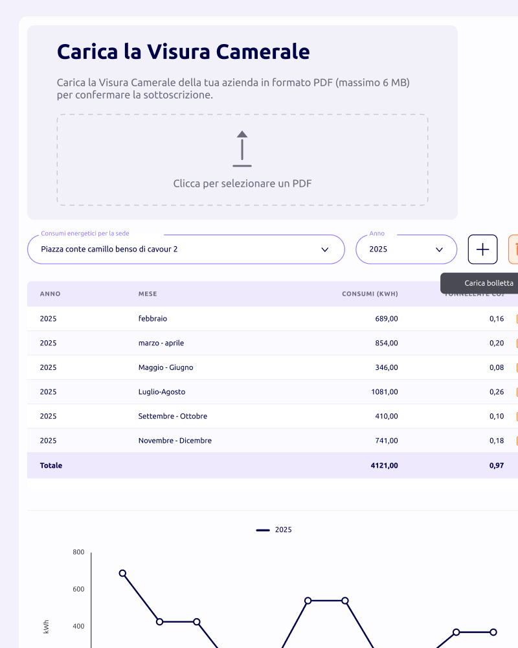The height and width of the screenshot is (648, 518).
Task: Click the orange icon in the Novembre - Dicembre row
Action: pyautogui.click(x=517, y=441)
